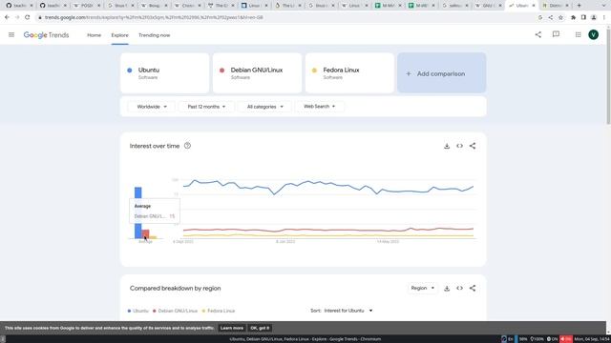Viewport: 611px width, 343px height.
Task: Click Add comparison button
Action: [x=441, y=73]
